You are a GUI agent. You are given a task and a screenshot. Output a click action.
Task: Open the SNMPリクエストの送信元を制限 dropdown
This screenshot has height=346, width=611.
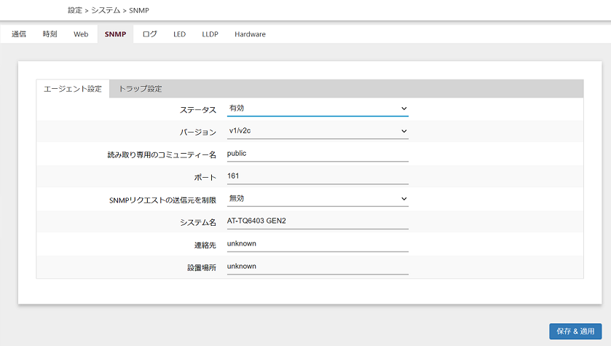[318, 199]
